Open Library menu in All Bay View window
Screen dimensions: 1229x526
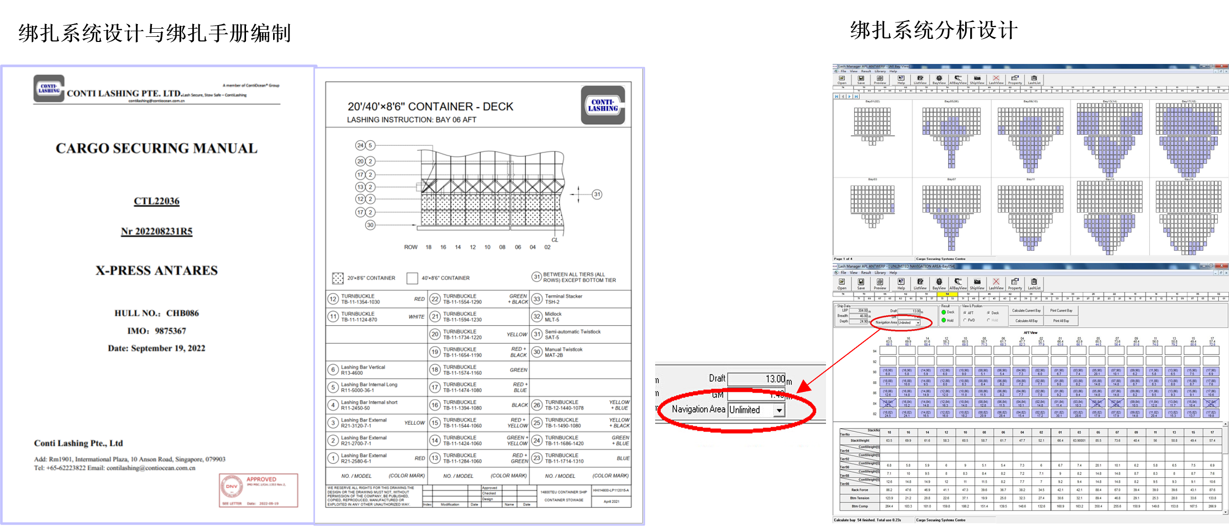[880, 71]
